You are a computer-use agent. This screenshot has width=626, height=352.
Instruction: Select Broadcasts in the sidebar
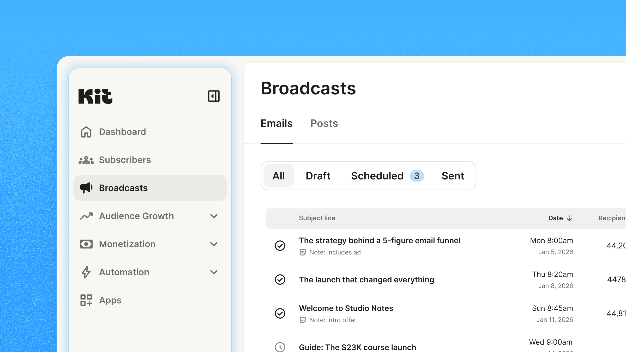pos(150,188)
